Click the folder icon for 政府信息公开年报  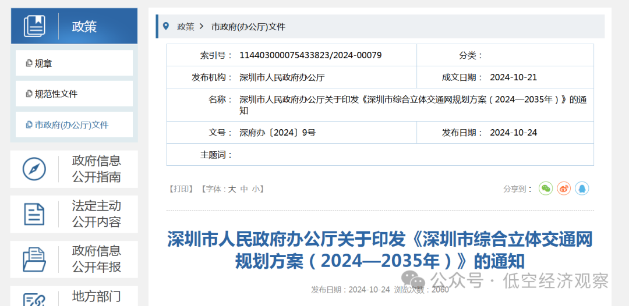[34, 259]
